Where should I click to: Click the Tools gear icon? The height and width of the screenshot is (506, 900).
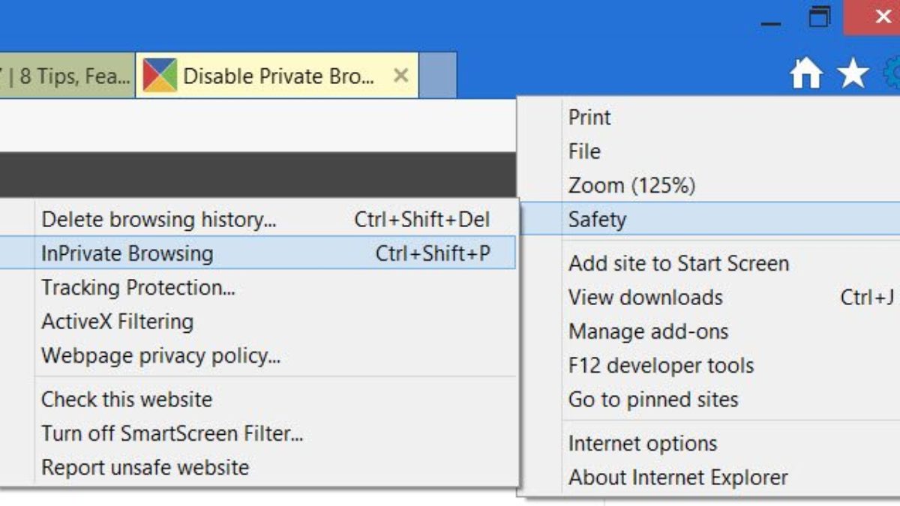[891, 74]
